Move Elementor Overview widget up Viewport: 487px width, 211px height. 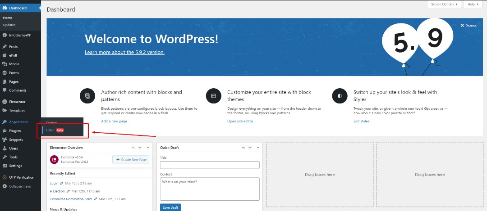click(x=133, y=148)
